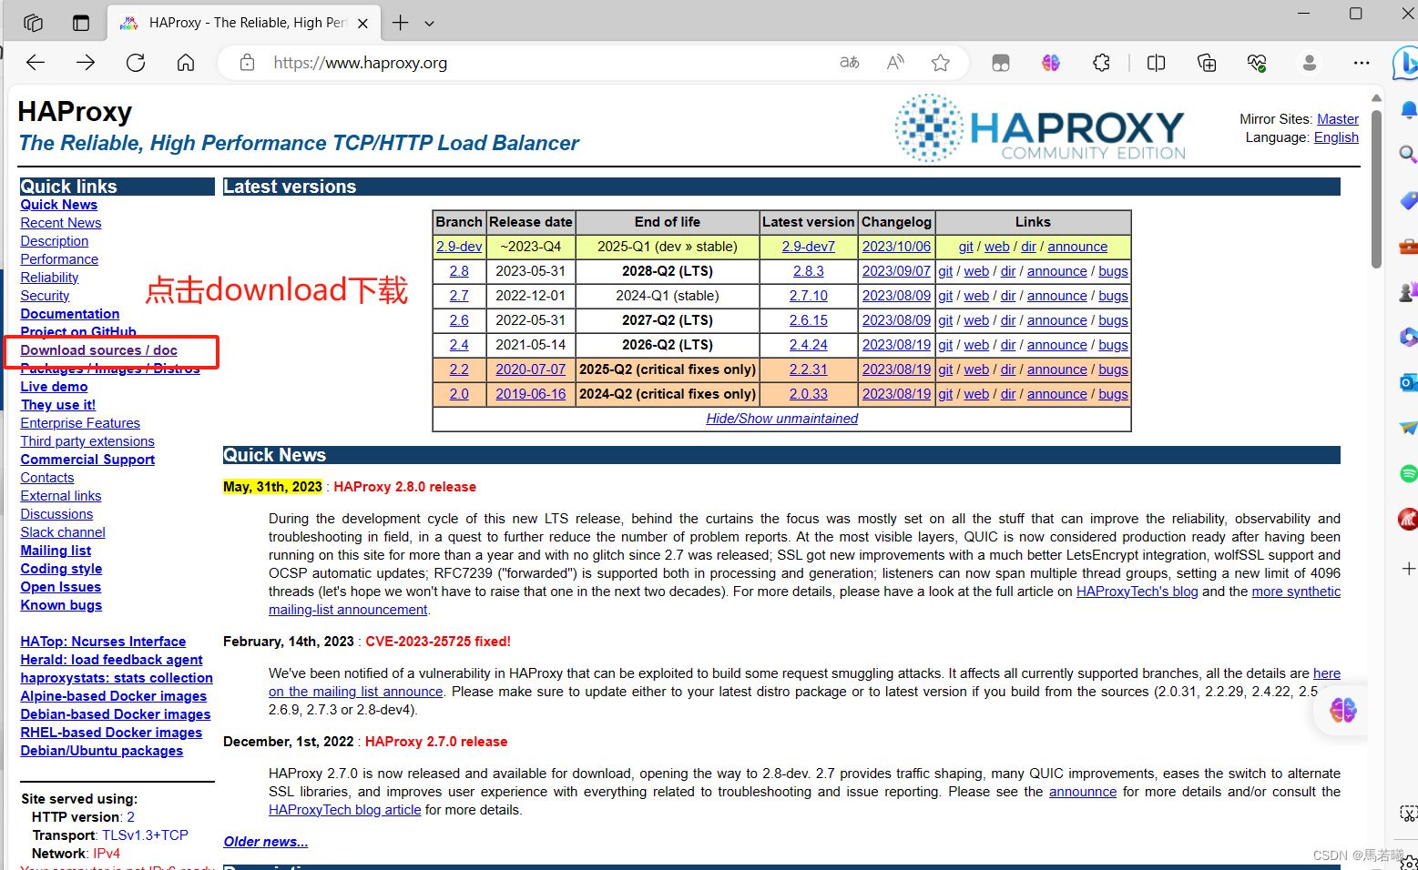Open browser essentials heart icon

1257,63
